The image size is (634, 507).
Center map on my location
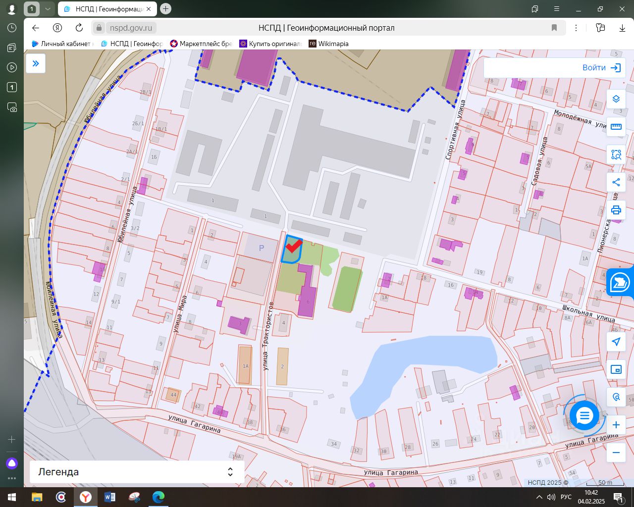pos(616,342)
